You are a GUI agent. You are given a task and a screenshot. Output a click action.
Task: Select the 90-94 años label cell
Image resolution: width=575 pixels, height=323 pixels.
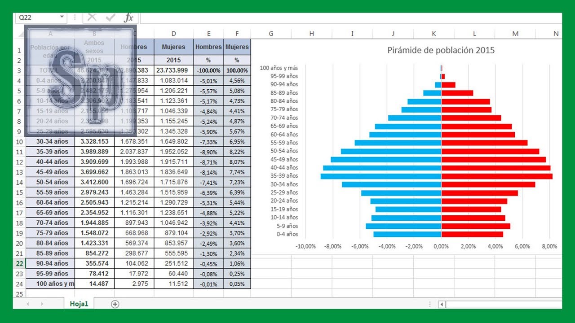(x=50, y=263)
